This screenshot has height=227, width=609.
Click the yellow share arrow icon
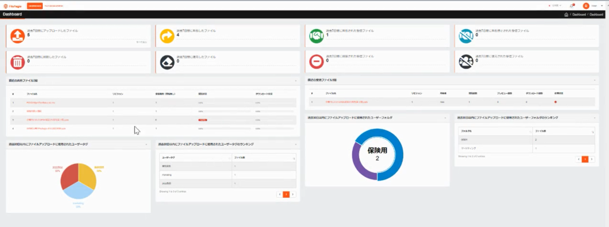click(167, 36)
